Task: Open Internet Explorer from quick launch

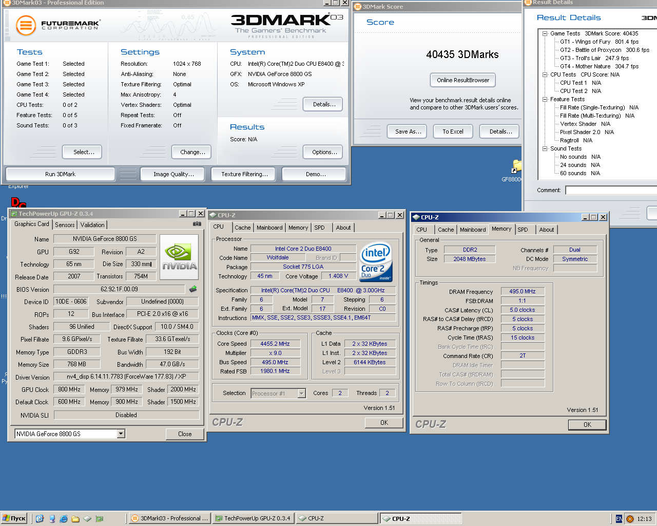Action: click(64, 519)
